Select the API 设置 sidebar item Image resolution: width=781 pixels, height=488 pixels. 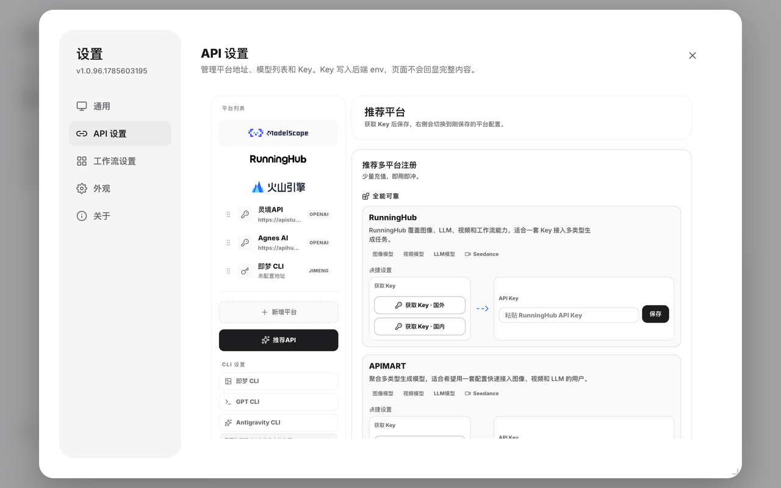(120, 134)
